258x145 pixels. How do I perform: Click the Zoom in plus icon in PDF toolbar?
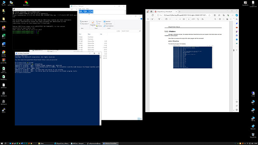[180, 19]
